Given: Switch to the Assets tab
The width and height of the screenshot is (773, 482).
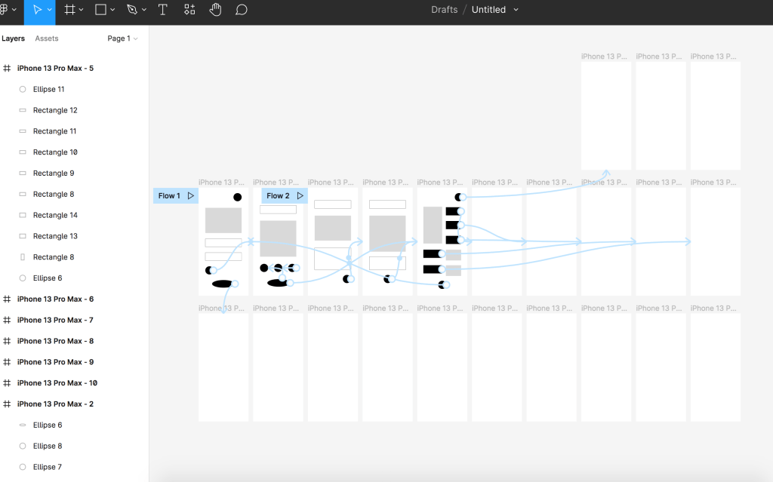Looking at the screenshot, I should [47, 38].
